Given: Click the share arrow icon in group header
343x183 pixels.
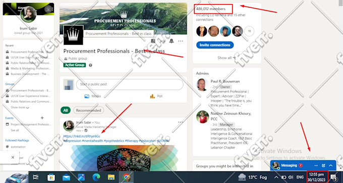Looking at the screenshot, I should point(162,41).
